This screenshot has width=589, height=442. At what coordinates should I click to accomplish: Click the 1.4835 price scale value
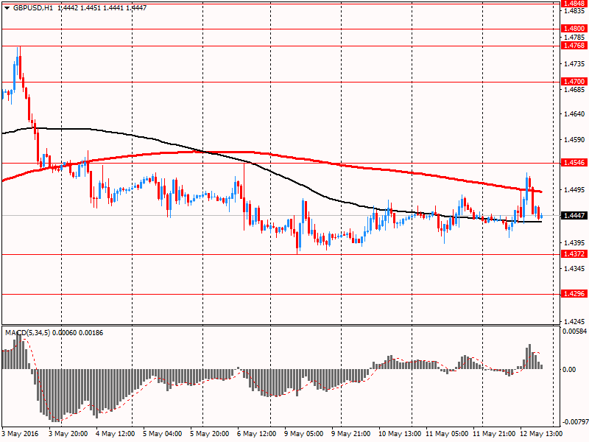coord(575,11)
